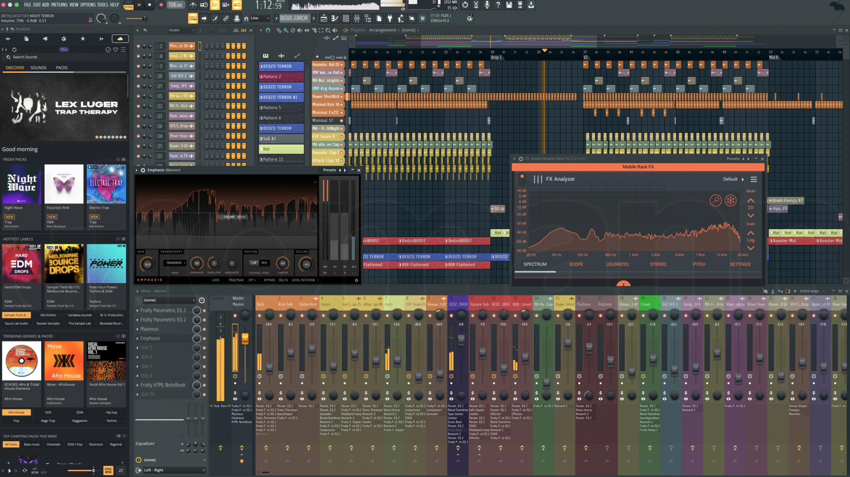The height and width of the screenshot is (477, 850).
Task: Click the Emphasis plugin gear settings icon
Action: coord(143,170)
